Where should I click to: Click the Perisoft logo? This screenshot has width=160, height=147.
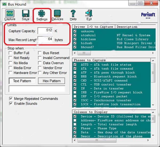point(148,15)
